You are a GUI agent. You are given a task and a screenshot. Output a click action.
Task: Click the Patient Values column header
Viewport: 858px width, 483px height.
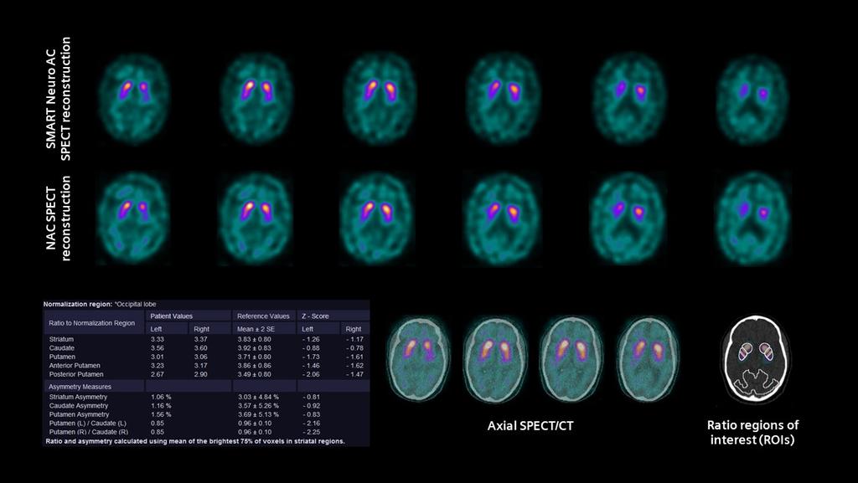click(x=172, y=316)
